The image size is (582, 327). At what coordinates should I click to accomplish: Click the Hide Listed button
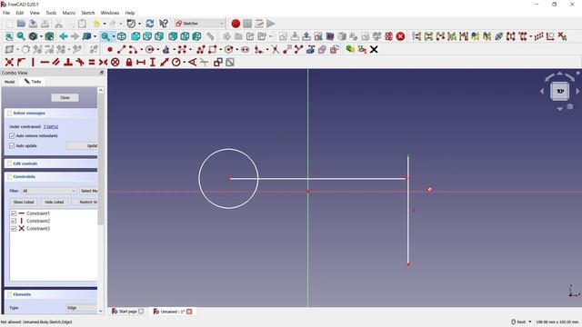tap(55, 202)
